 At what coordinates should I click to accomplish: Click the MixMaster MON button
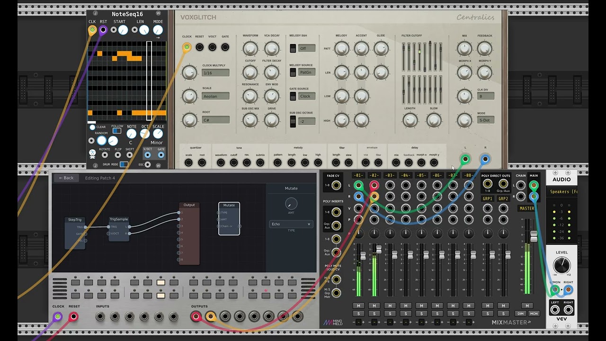click(x=534, y=314)
